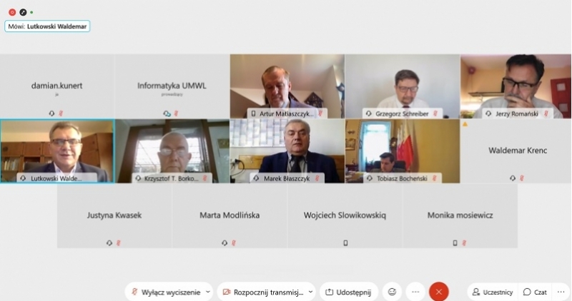This screenshot has height=301, width=572.
Task: Click the phone device icon under Wojciech Slowikowskiq
Action: (x=345, y=243)
